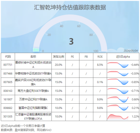Select the 代码 column header
This screenshot has width=140, height=133.
pos(8,57)
